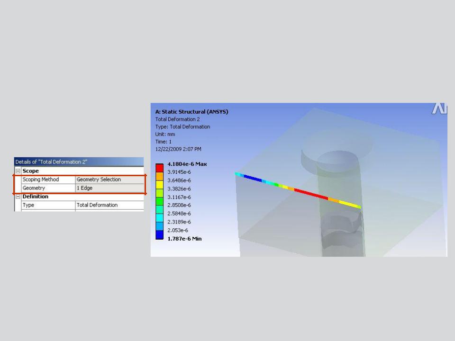Collapse the Definition section
Screen dimensions: 455x341
coord(18,197)
